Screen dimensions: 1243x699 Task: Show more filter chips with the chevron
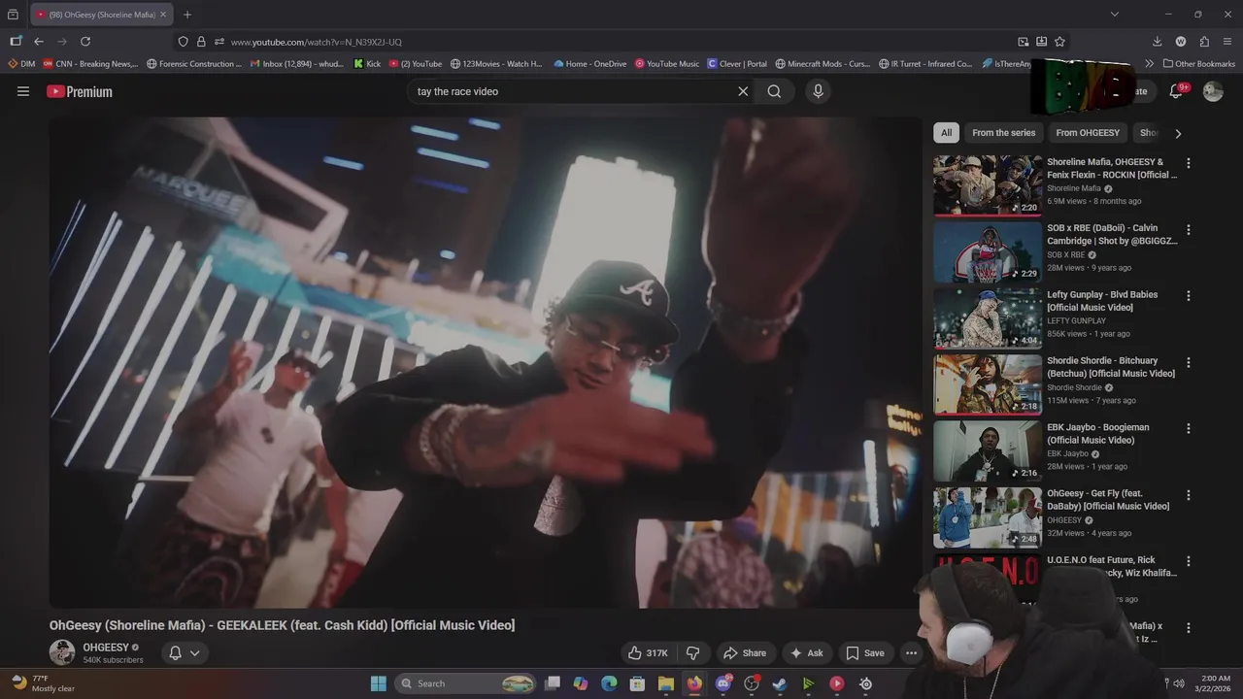1178,133
